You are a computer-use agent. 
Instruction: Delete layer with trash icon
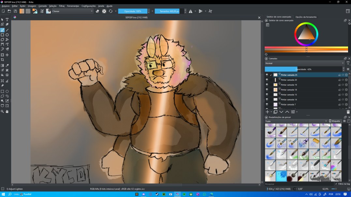pyautogui.click(x=348, y=112)
